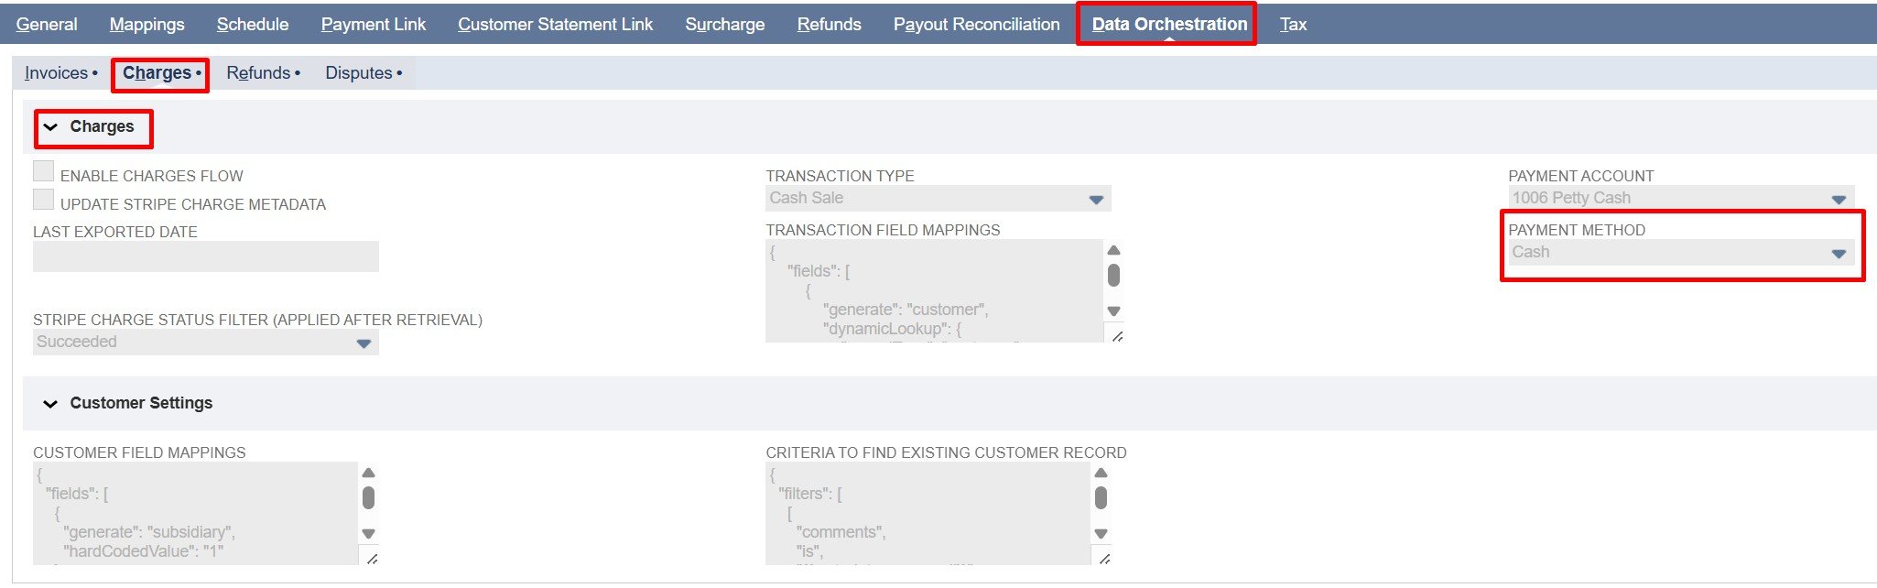Collapse the Charges section
Image resolution: width=1877 pixels, height=588 pixels.
[51, 127]
